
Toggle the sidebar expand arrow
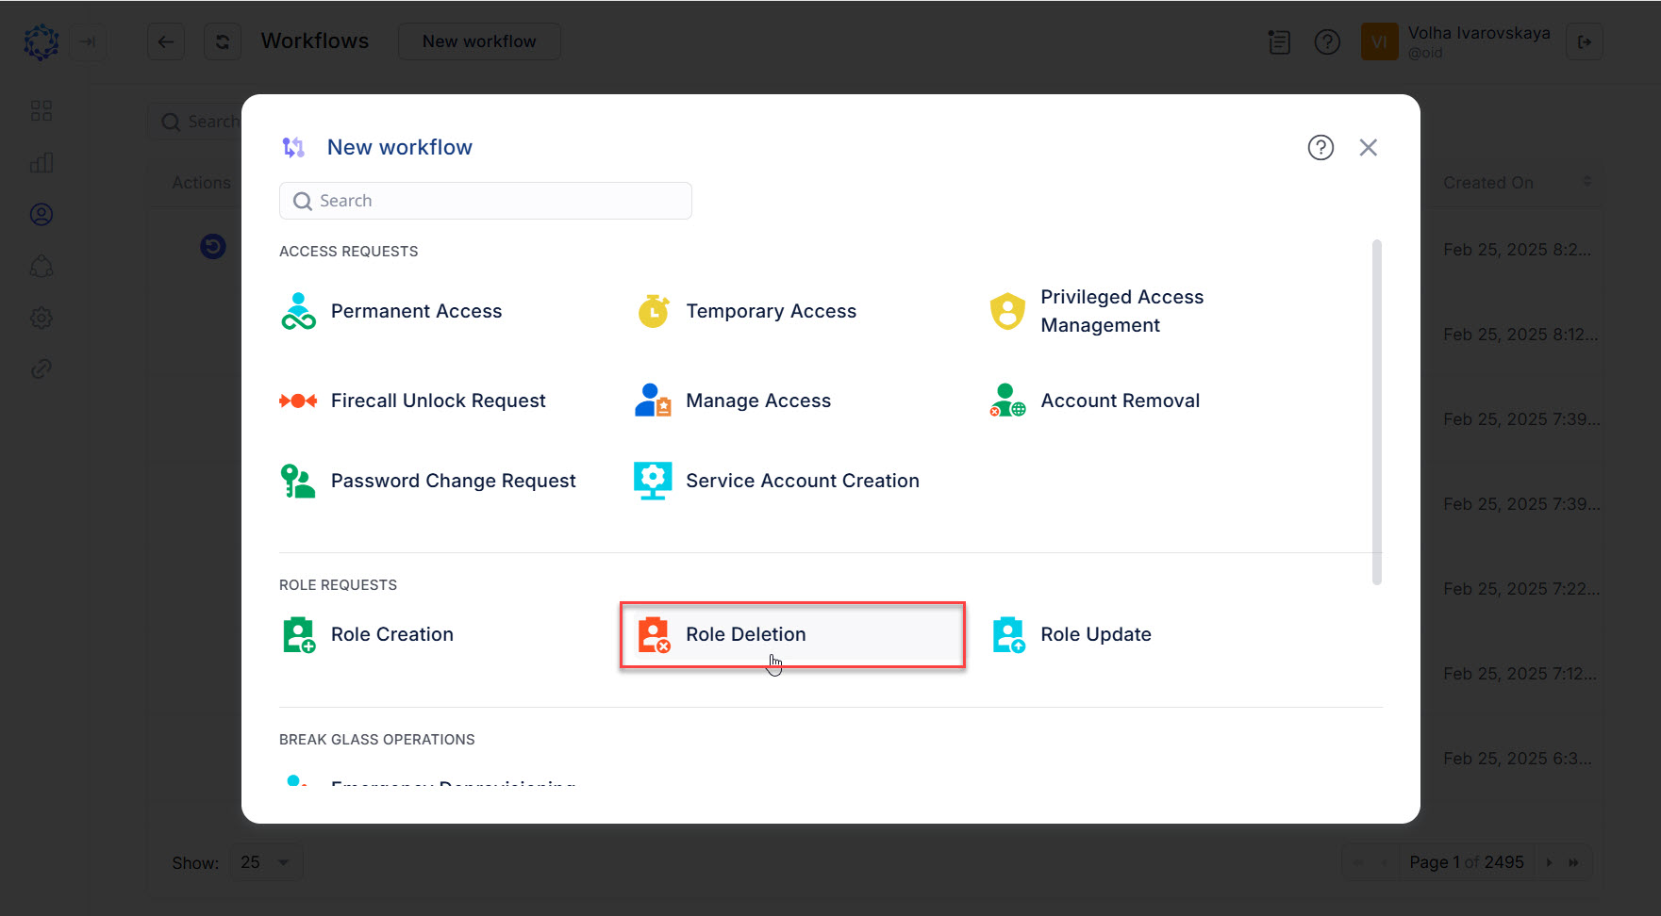tap(89, 41)
